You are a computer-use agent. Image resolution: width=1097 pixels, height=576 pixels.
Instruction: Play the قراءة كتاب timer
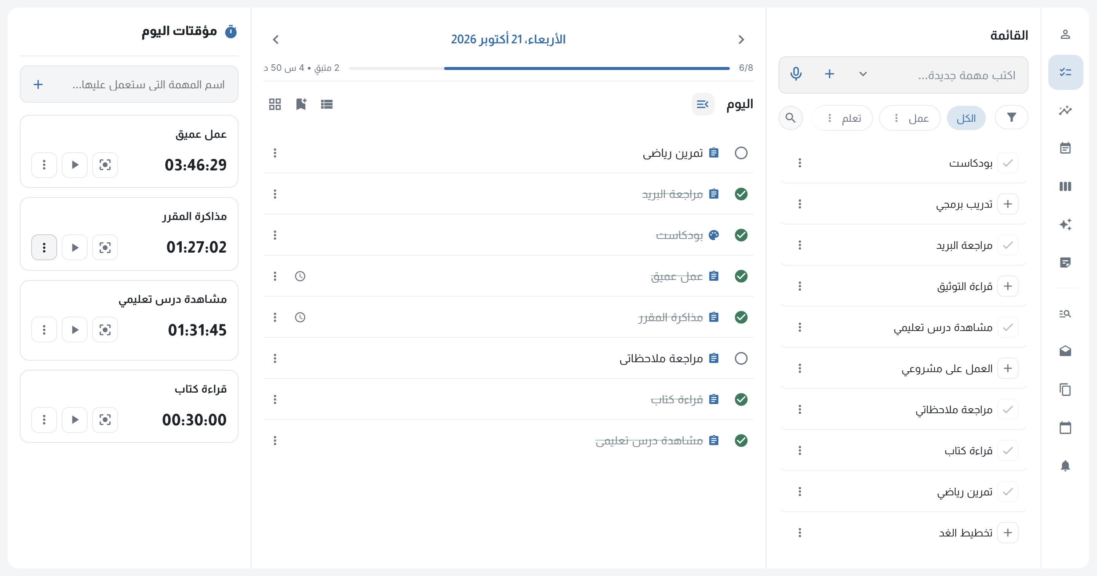pyautogui.click(x=75, y=420)
